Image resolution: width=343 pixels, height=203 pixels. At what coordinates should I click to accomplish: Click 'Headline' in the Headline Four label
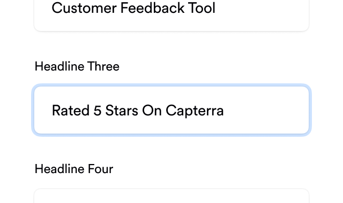pos(59,169)
